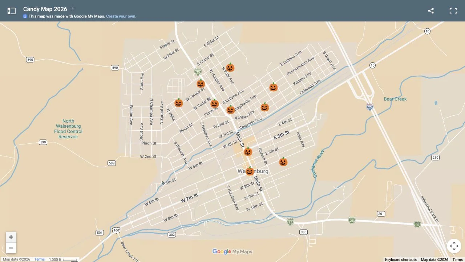Click the route 302 shield
The width and height of the screenshot is (465, 262).
pos(172,235)
